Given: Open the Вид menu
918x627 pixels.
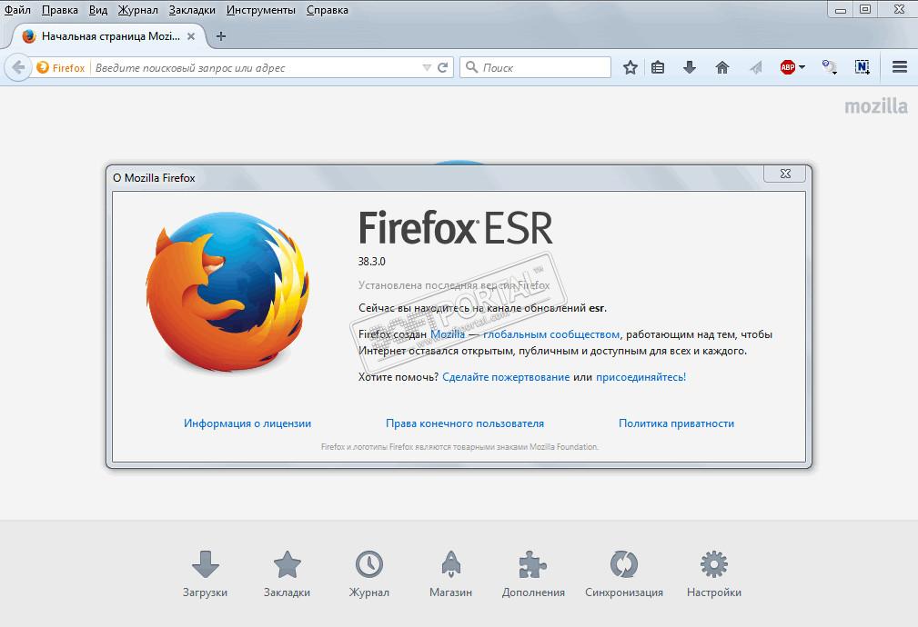Looking at the screenshot, I should click(97, 10).
